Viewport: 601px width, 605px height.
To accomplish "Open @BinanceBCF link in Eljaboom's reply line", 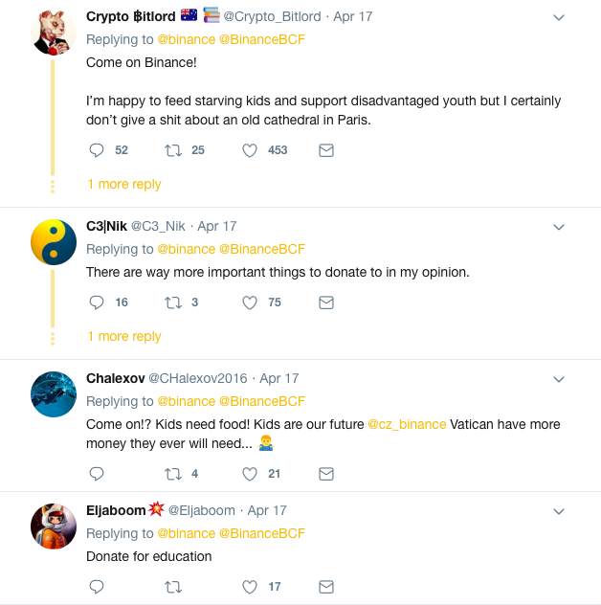I will pyautogui.click(x=262, y=533).
